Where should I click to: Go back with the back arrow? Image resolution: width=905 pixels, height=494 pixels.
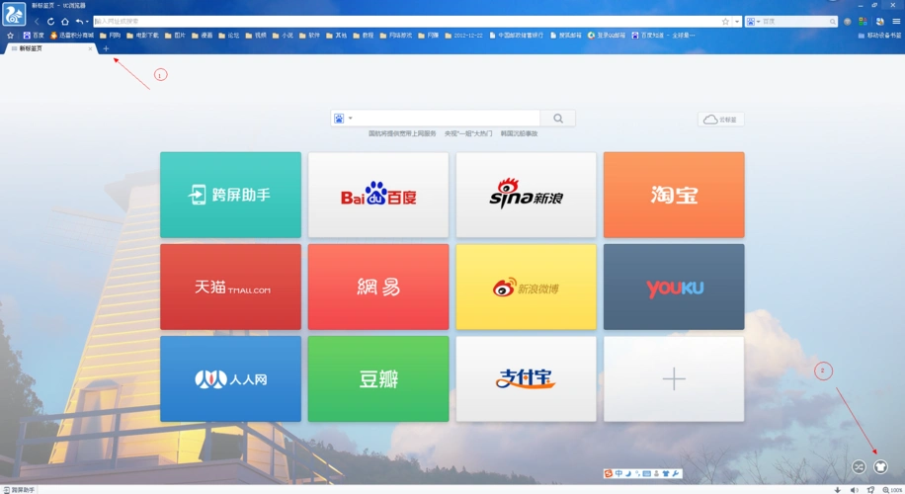coord(37,22)
